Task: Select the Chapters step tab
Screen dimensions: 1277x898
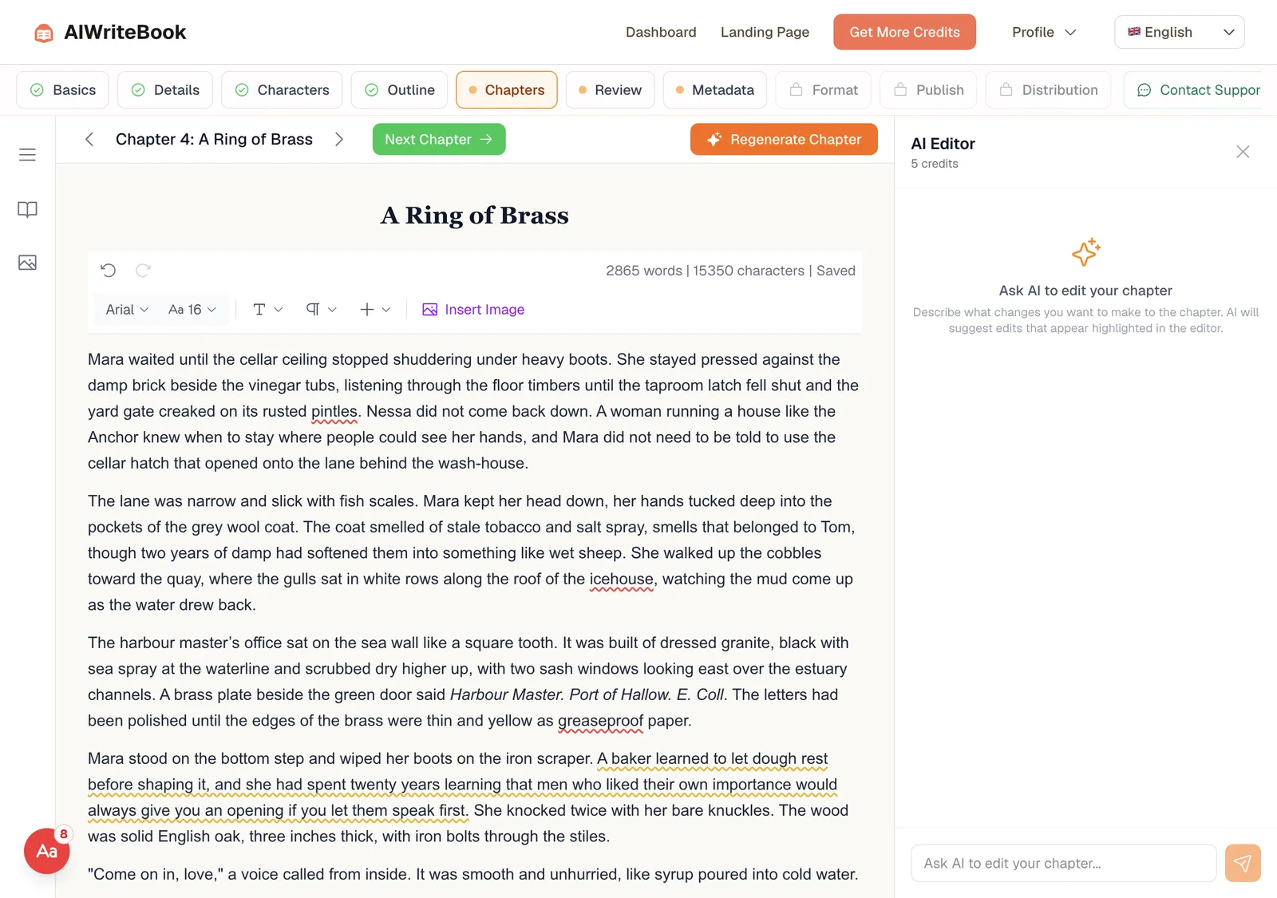Action: (507, 90)
